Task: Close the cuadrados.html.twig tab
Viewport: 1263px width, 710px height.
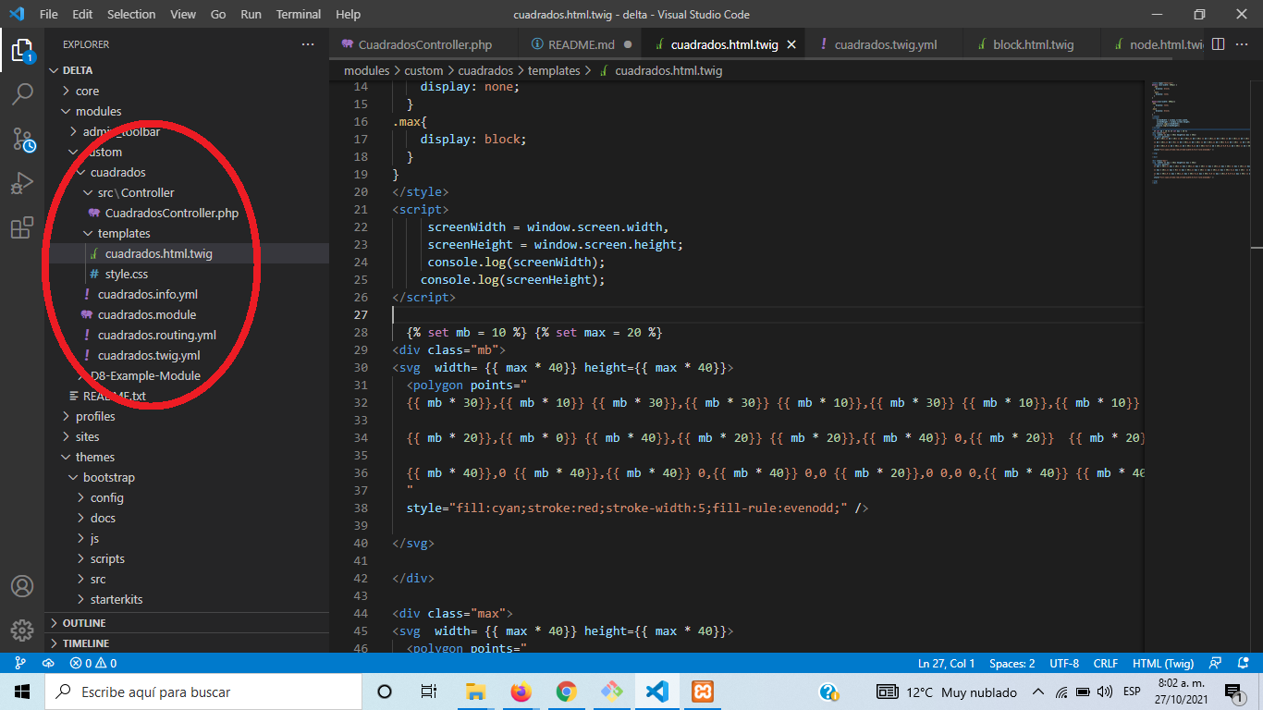Action: [791, 44]
